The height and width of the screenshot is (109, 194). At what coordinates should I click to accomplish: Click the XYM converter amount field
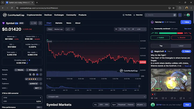tap(22, 98)
